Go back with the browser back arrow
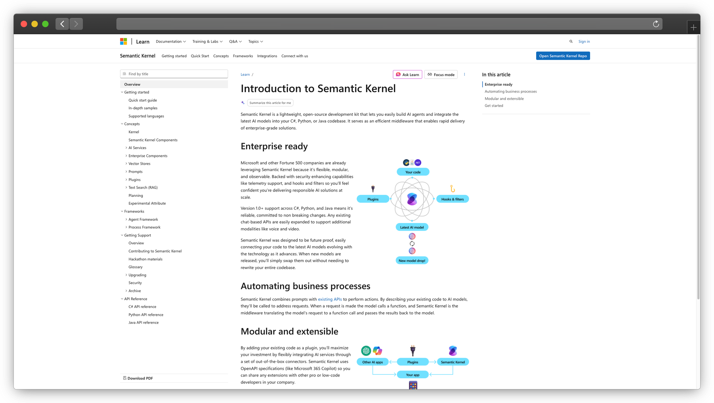Viewport: 714px width, 403px height. 62,24
